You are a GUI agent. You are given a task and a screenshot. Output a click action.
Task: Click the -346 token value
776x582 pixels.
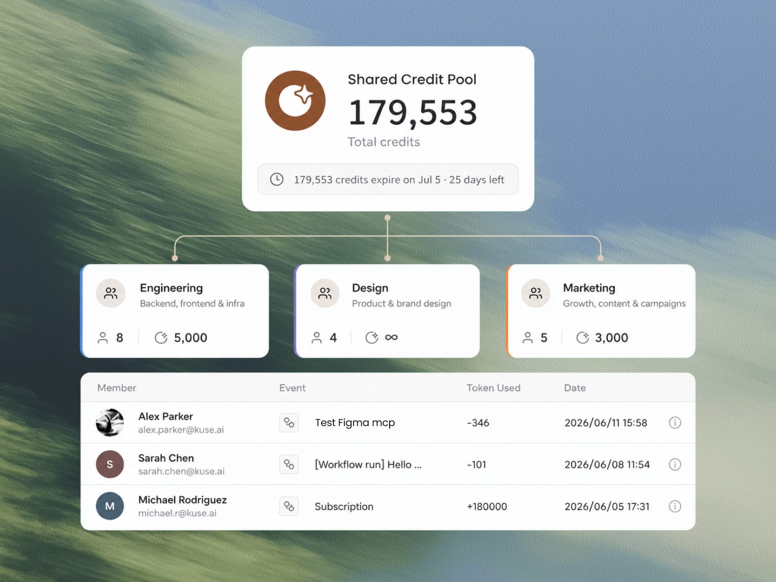pos(478,423)
